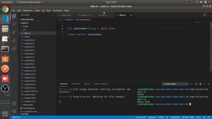Open the Search view in activity bar
Image resolution: width=212 pixels, height=119 pixels.
[14, 24]
